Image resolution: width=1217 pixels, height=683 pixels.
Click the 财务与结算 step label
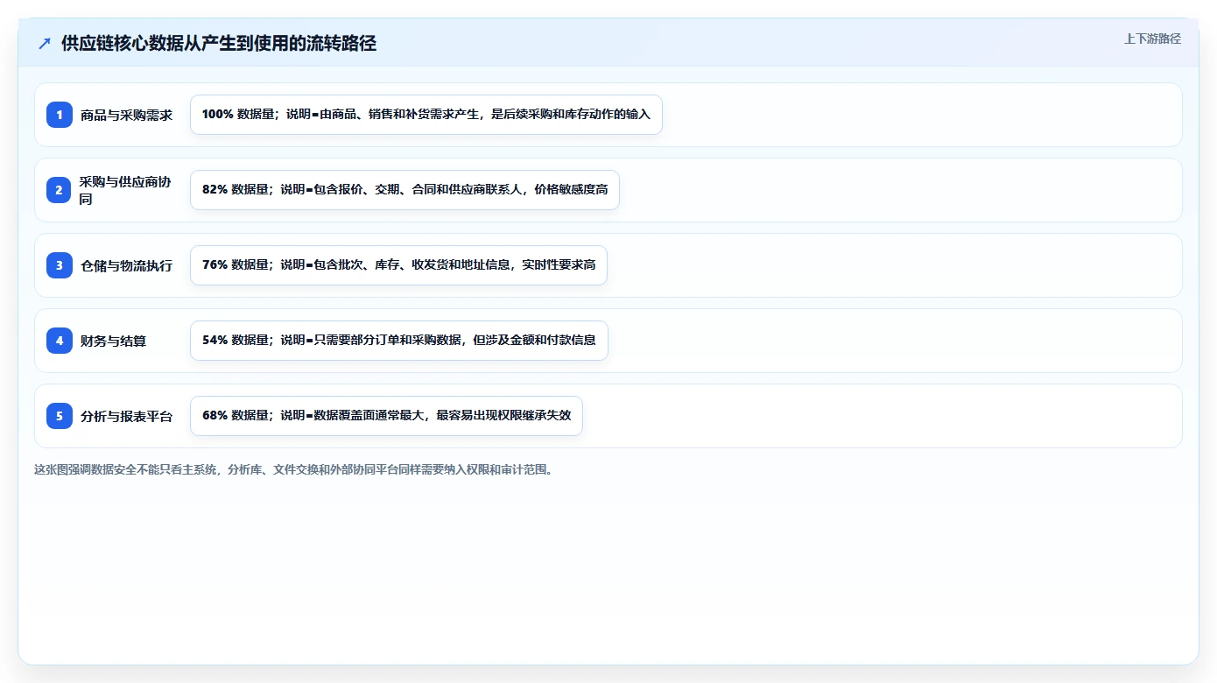click(x=113, y=341)
